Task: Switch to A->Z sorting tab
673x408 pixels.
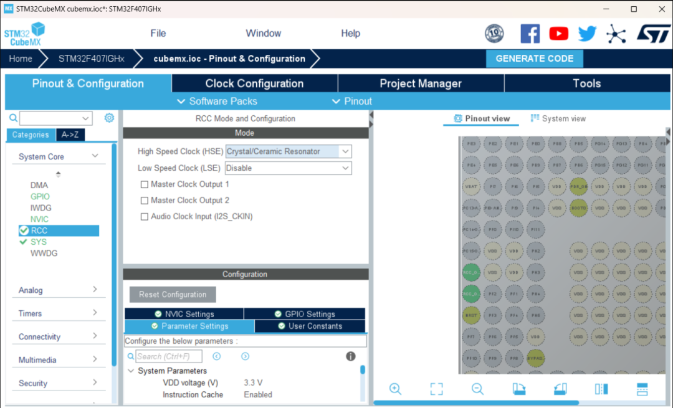Action: click(70, 135)
